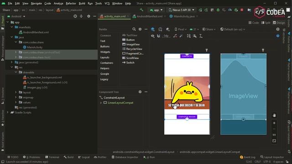Click the Infer Constraints wand icon

(x=181, y=36)
